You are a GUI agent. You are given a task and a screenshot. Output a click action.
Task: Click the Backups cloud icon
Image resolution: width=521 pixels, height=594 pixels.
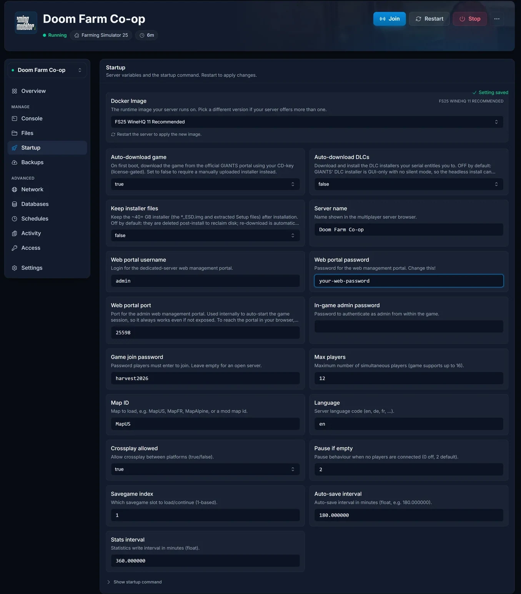(15, 162)
